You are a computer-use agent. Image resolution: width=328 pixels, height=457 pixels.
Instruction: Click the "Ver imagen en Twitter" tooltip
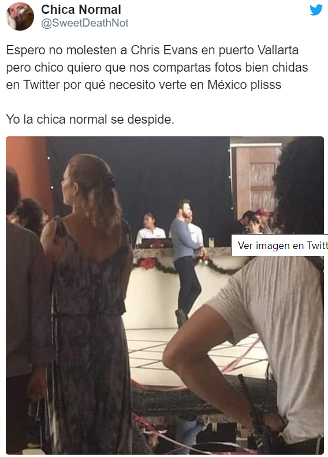[x=279, y=246]
